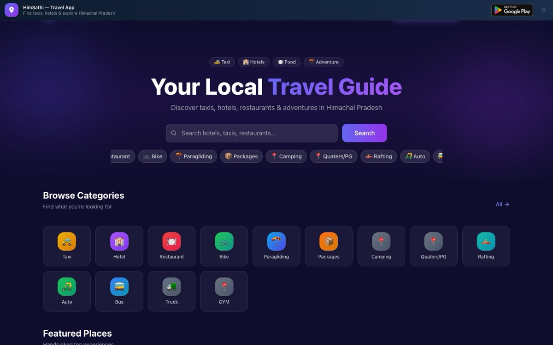The image size is (553, 345).
Task: Open the Taxi category icon
Action: [x=67, y=241]
